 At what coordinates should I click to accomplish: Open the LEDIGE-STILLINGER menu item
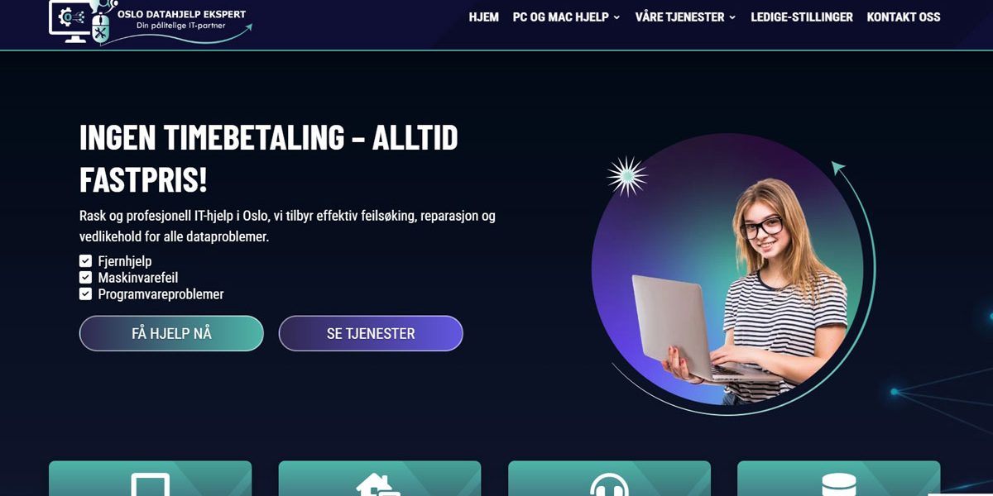coord(802,17)
